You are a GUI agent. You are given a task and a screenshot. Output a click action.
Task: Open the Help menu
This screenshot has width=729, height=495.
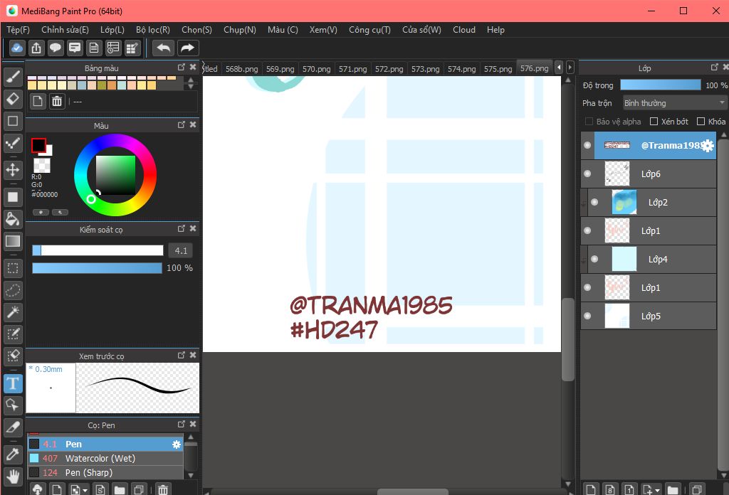coord(495,30)
